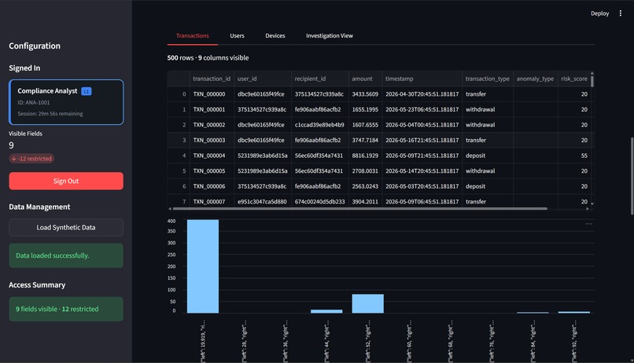Click 'ID: ANA-1001' text
Image resolution: width=634 pixels, height=363 pixels.
pyautogui.click(x=34, y=103)
